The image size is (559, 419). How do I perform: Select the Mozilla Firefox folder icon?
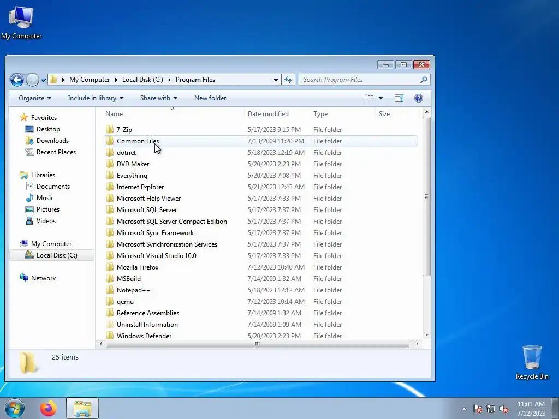(110, 267)
